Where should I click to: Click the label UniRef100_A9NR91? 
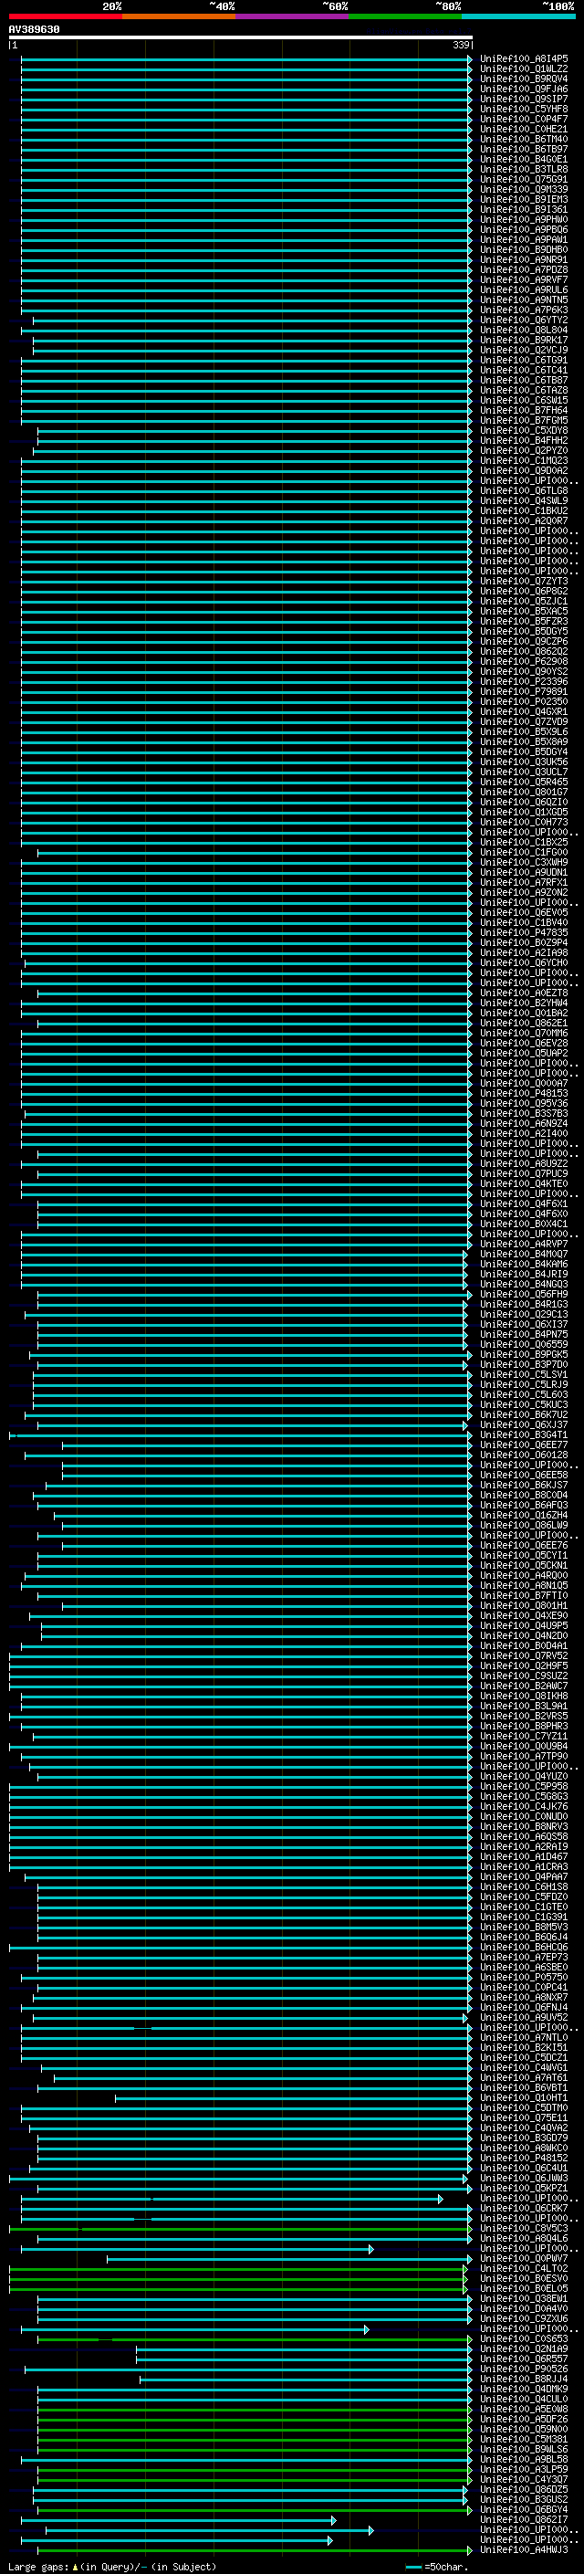point(524,260)
